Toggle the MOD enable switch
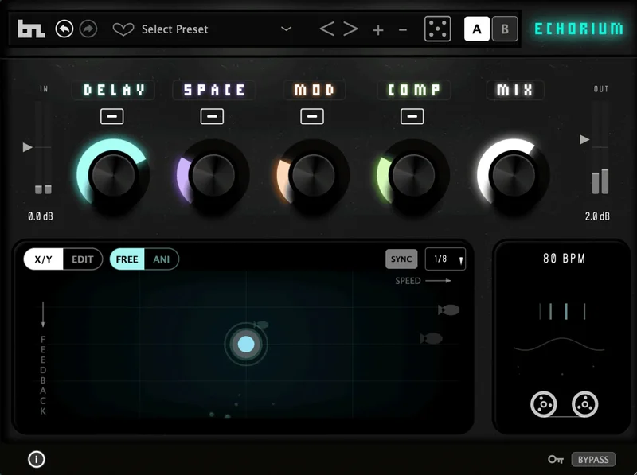This screenshot has width=637, height=475. pos(312,116)
